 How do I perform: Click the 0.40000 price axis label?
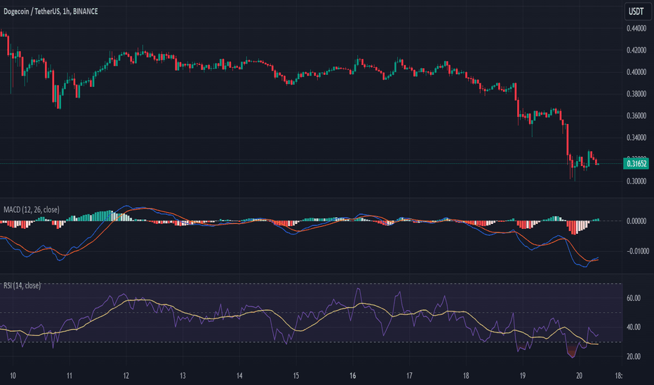tap(636, 72)
